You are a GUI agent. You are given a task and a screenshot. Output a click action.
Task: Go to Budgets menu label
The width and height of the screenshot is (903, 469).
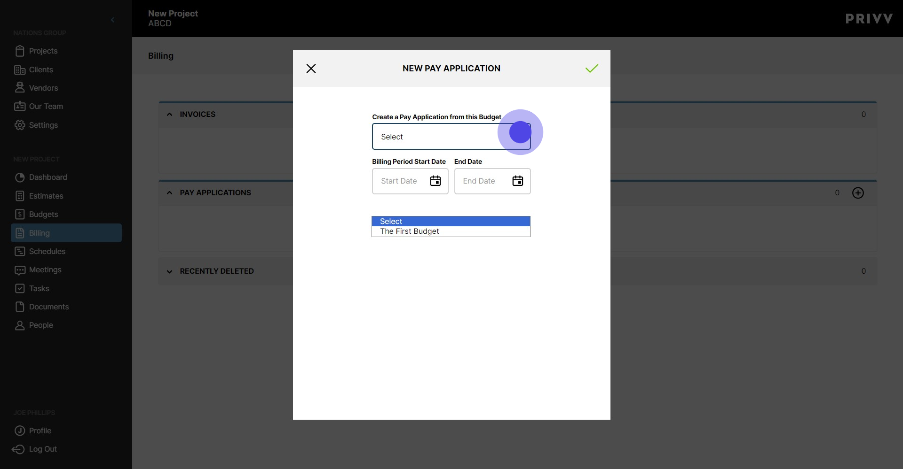44,214
